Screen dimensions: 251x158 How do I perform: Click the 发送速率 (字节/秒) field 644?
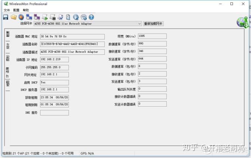click(152, 59)
